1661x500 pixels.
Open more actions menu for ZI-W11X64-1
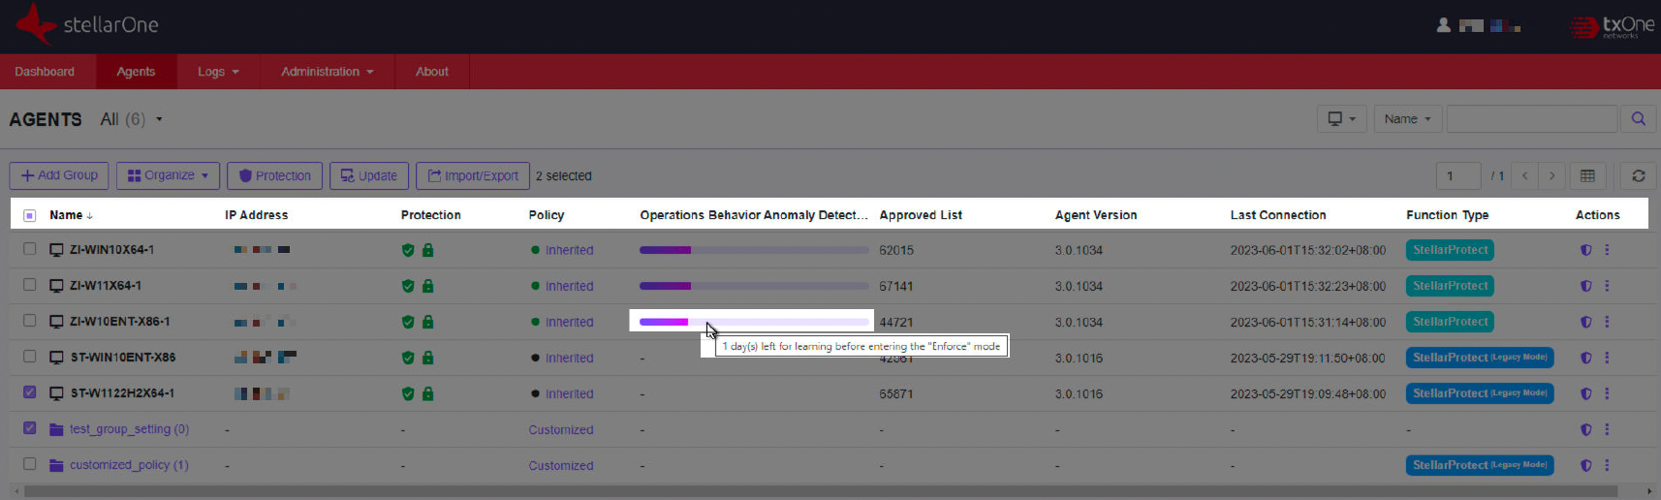pos(1607,286)
